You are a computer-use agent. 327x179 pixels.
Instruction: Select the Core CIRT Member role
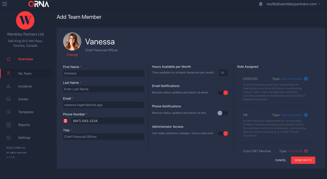257,151
